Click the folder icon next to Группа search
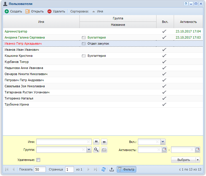Viewport: 206px width, 176px height. tap(104, 150)
